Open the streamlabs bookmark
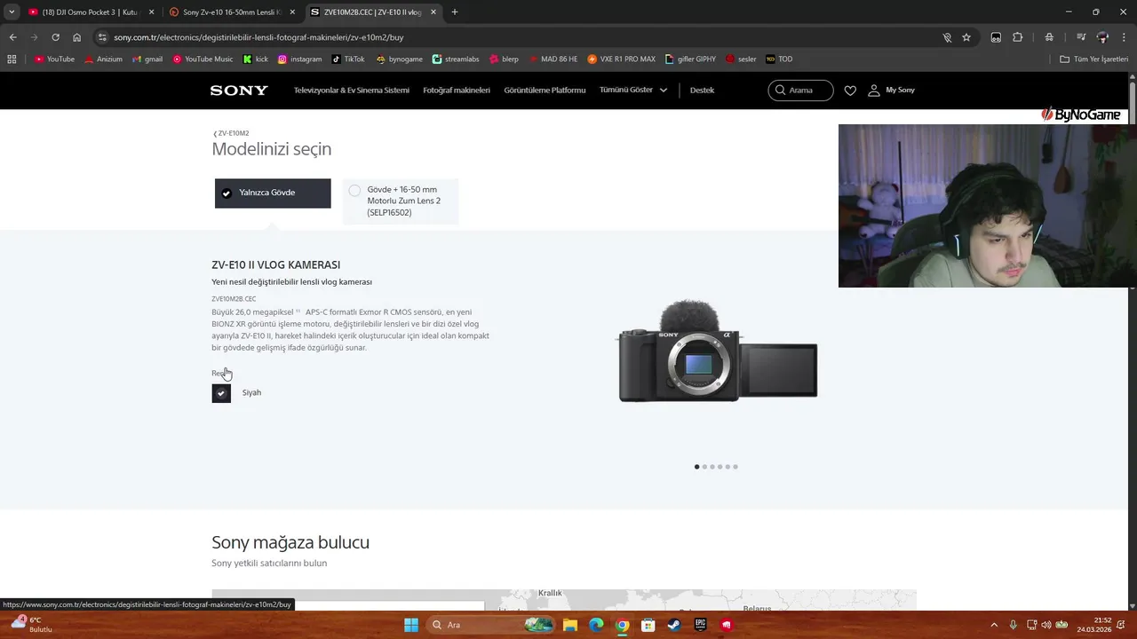 [456, 59]
